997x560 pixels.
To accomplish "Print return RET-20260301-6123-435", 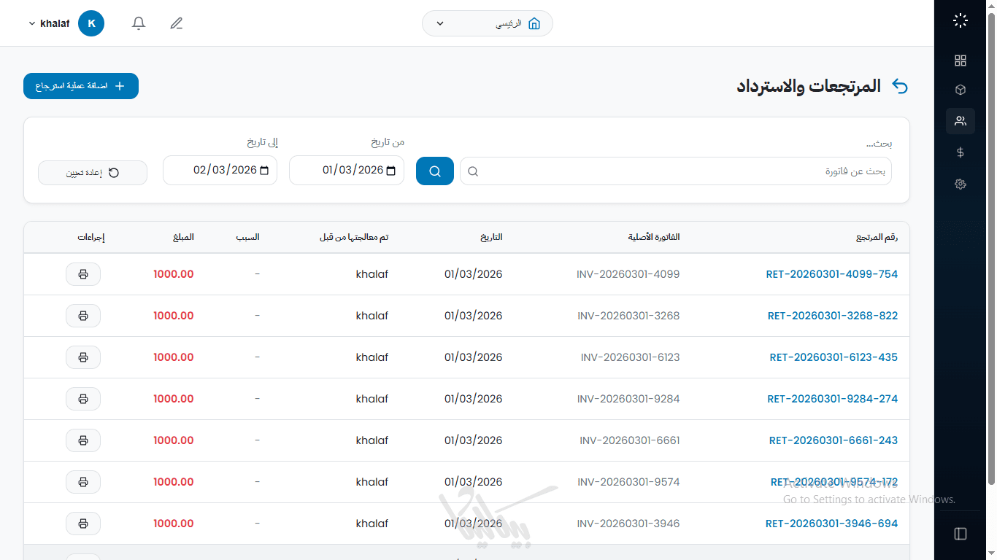I will (83, 357).
